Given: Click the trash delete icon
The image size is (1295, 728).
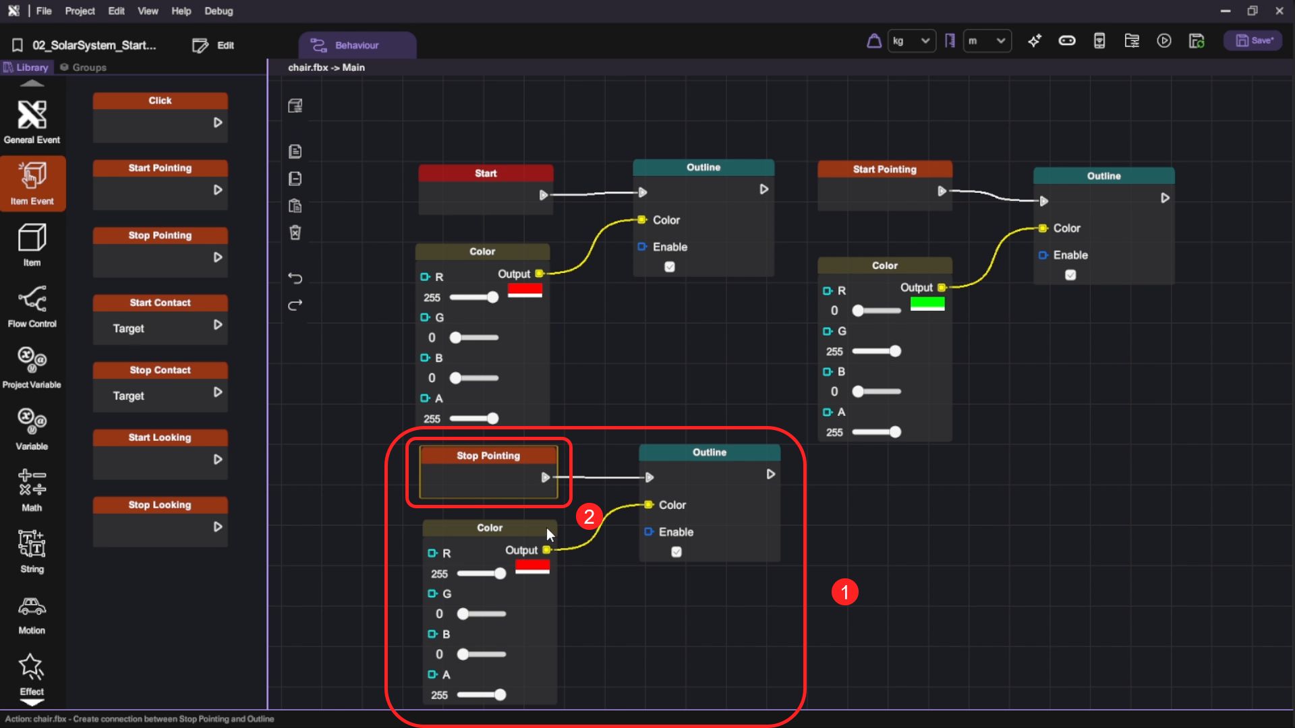Looking at the screenshot, I should pos(295,233).
